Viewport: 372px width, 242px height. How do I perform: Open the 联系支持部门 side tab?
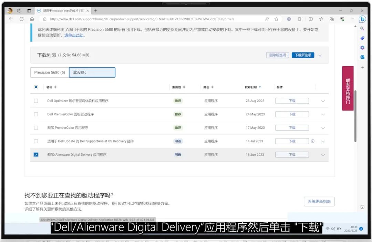348,88
